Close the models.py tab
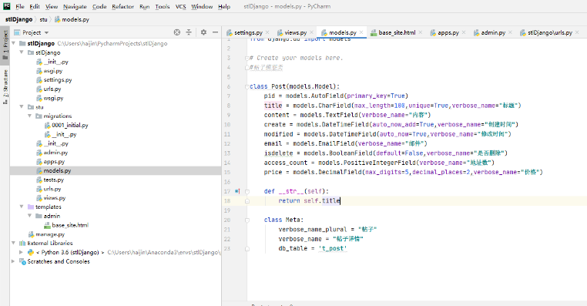The width and height of the screenshot is (587, 306). 361,32
